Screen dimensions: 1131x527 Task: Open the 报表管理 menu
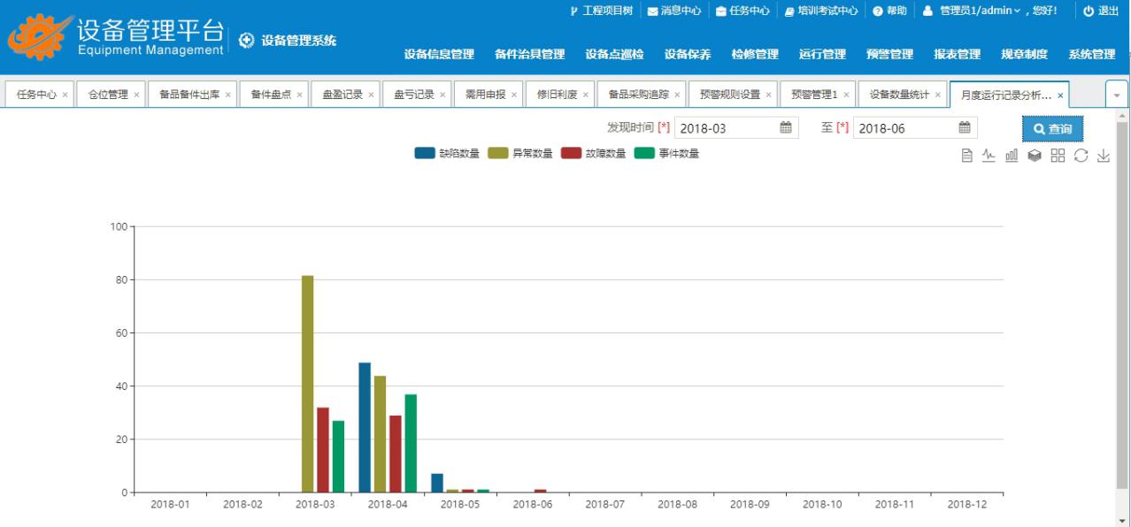(x=957, y=55)
